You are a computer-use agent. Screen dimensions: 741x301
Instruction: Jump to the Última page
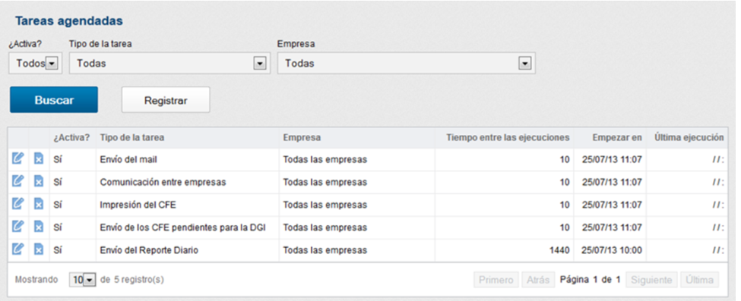point(699,280)
